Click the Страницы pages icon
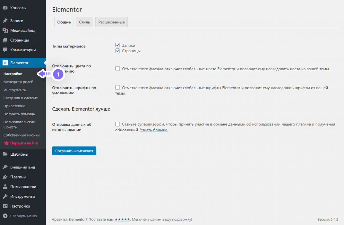This screenshot has width=344, height=225. coord(5,40)
